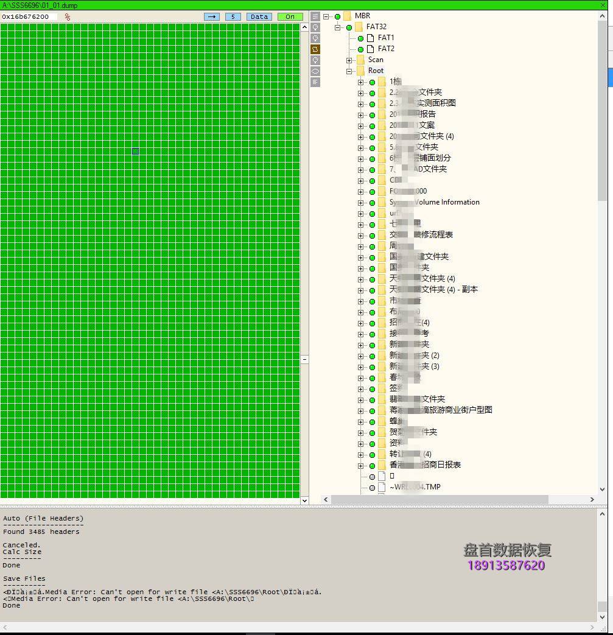This screenshot has width=613, height=635.
Task: Click the FAT32 folder icon
Action: [359, 27]
